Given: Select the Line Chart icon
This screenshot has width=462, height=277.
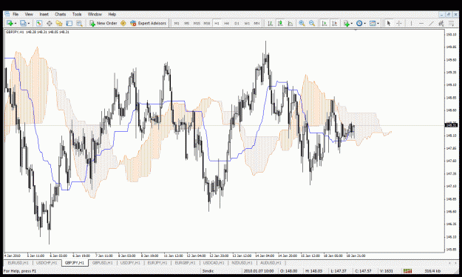Looking at the screenshot, I should (290, 23).
